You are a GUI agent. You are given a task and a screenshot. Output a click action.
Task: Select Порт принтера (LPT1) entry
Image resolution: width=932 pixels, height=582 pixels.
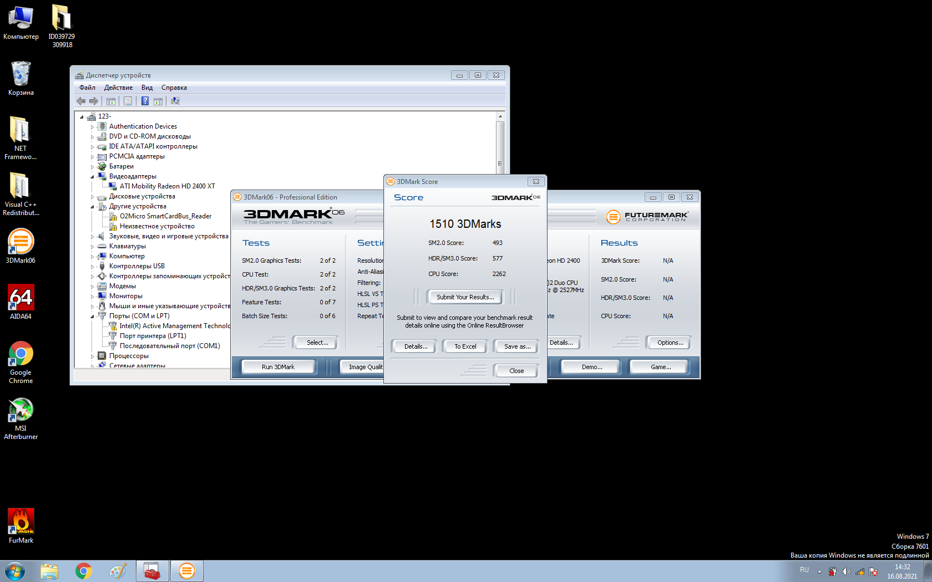[x=153, y=336]
